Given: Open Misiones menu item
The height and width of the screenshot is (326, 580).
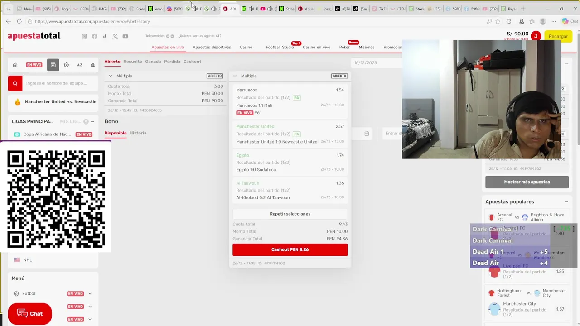Looking at the screenshot, I should click(x=367, y=47).
